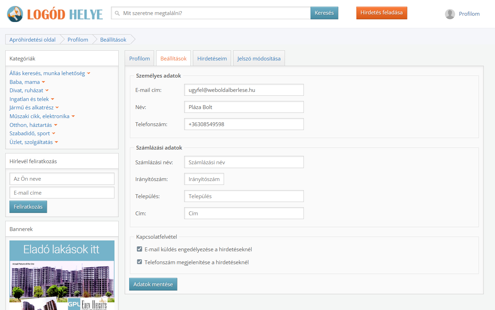Viewport: 495px width, 310px height.
Task: Click the profile avatar icon
Action: [x=450, y=14]
